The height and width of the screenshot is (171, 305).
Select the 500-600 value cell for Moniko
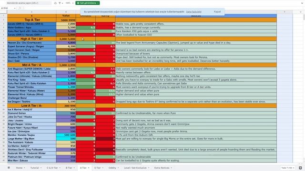tap(66, 135)
